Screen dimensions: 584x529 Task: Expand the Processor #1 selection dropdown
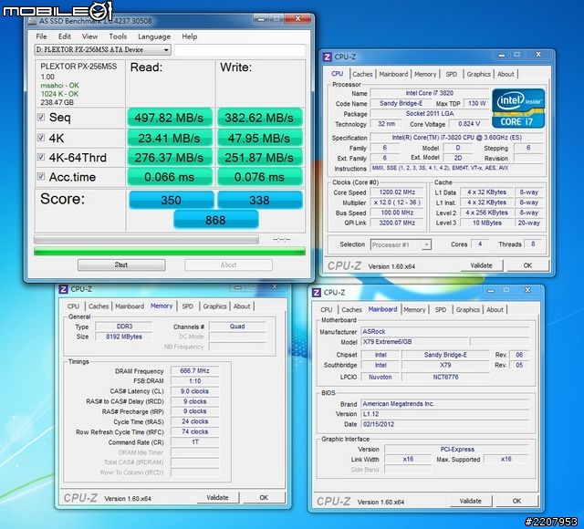click(427, 245)
